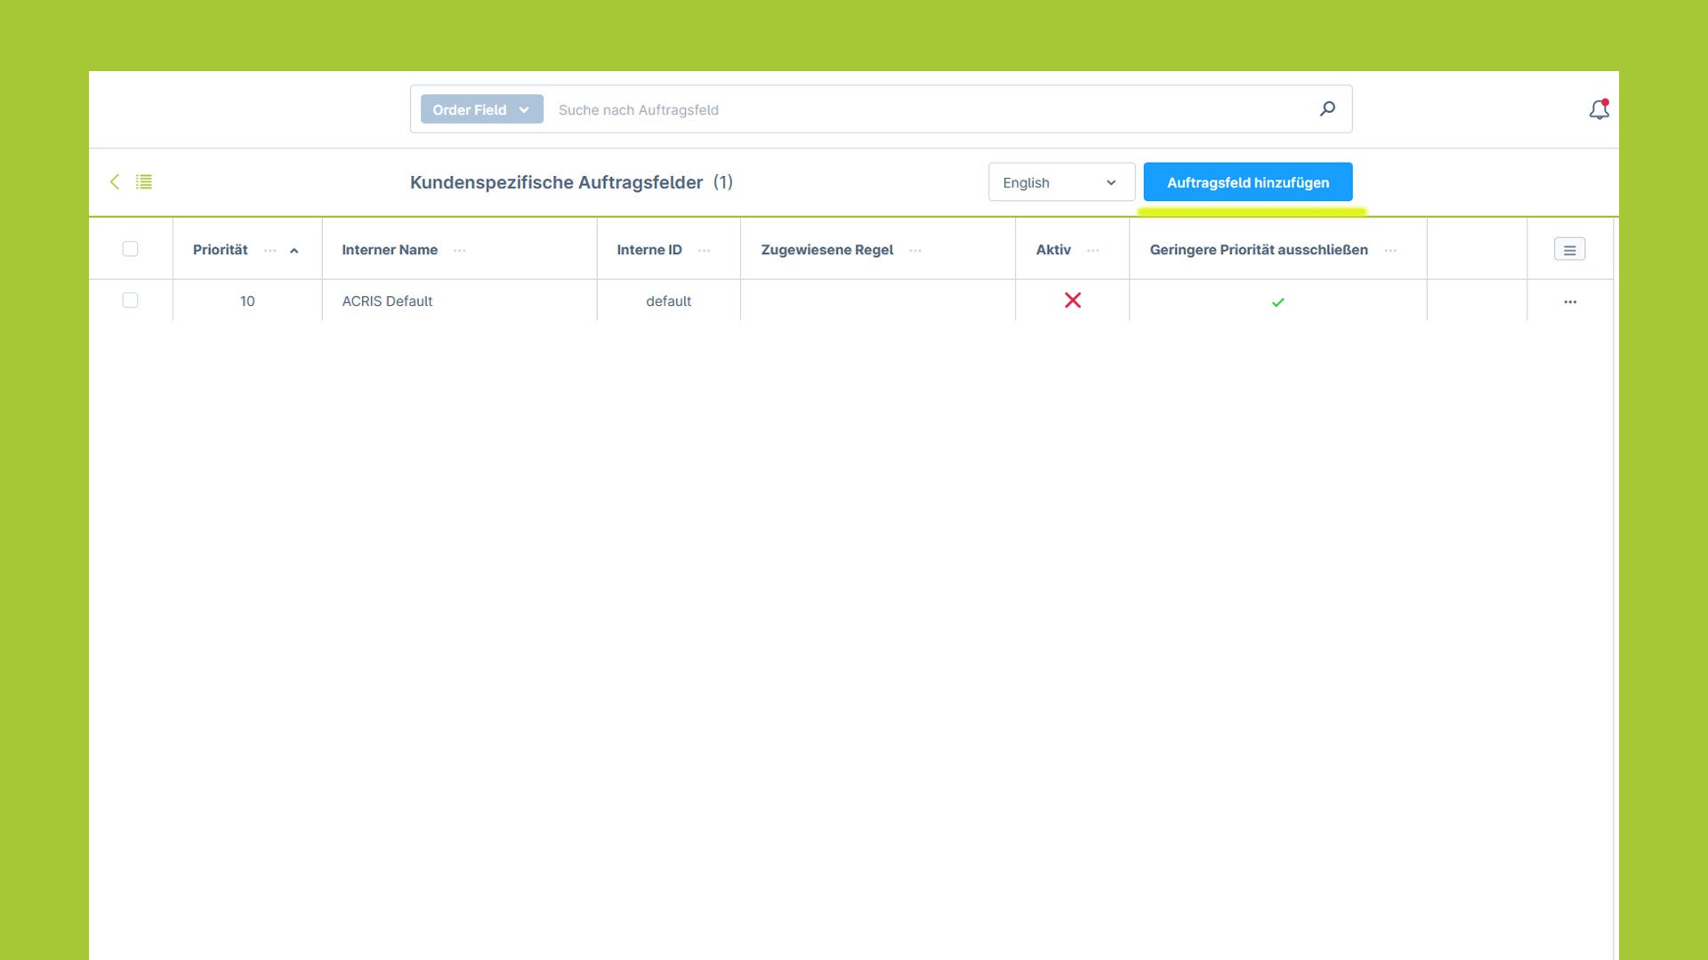This screenshot has width=1708, height=960.
Task: Focus the Suche nach Auftragsfeld input
Action: (930, 109)
